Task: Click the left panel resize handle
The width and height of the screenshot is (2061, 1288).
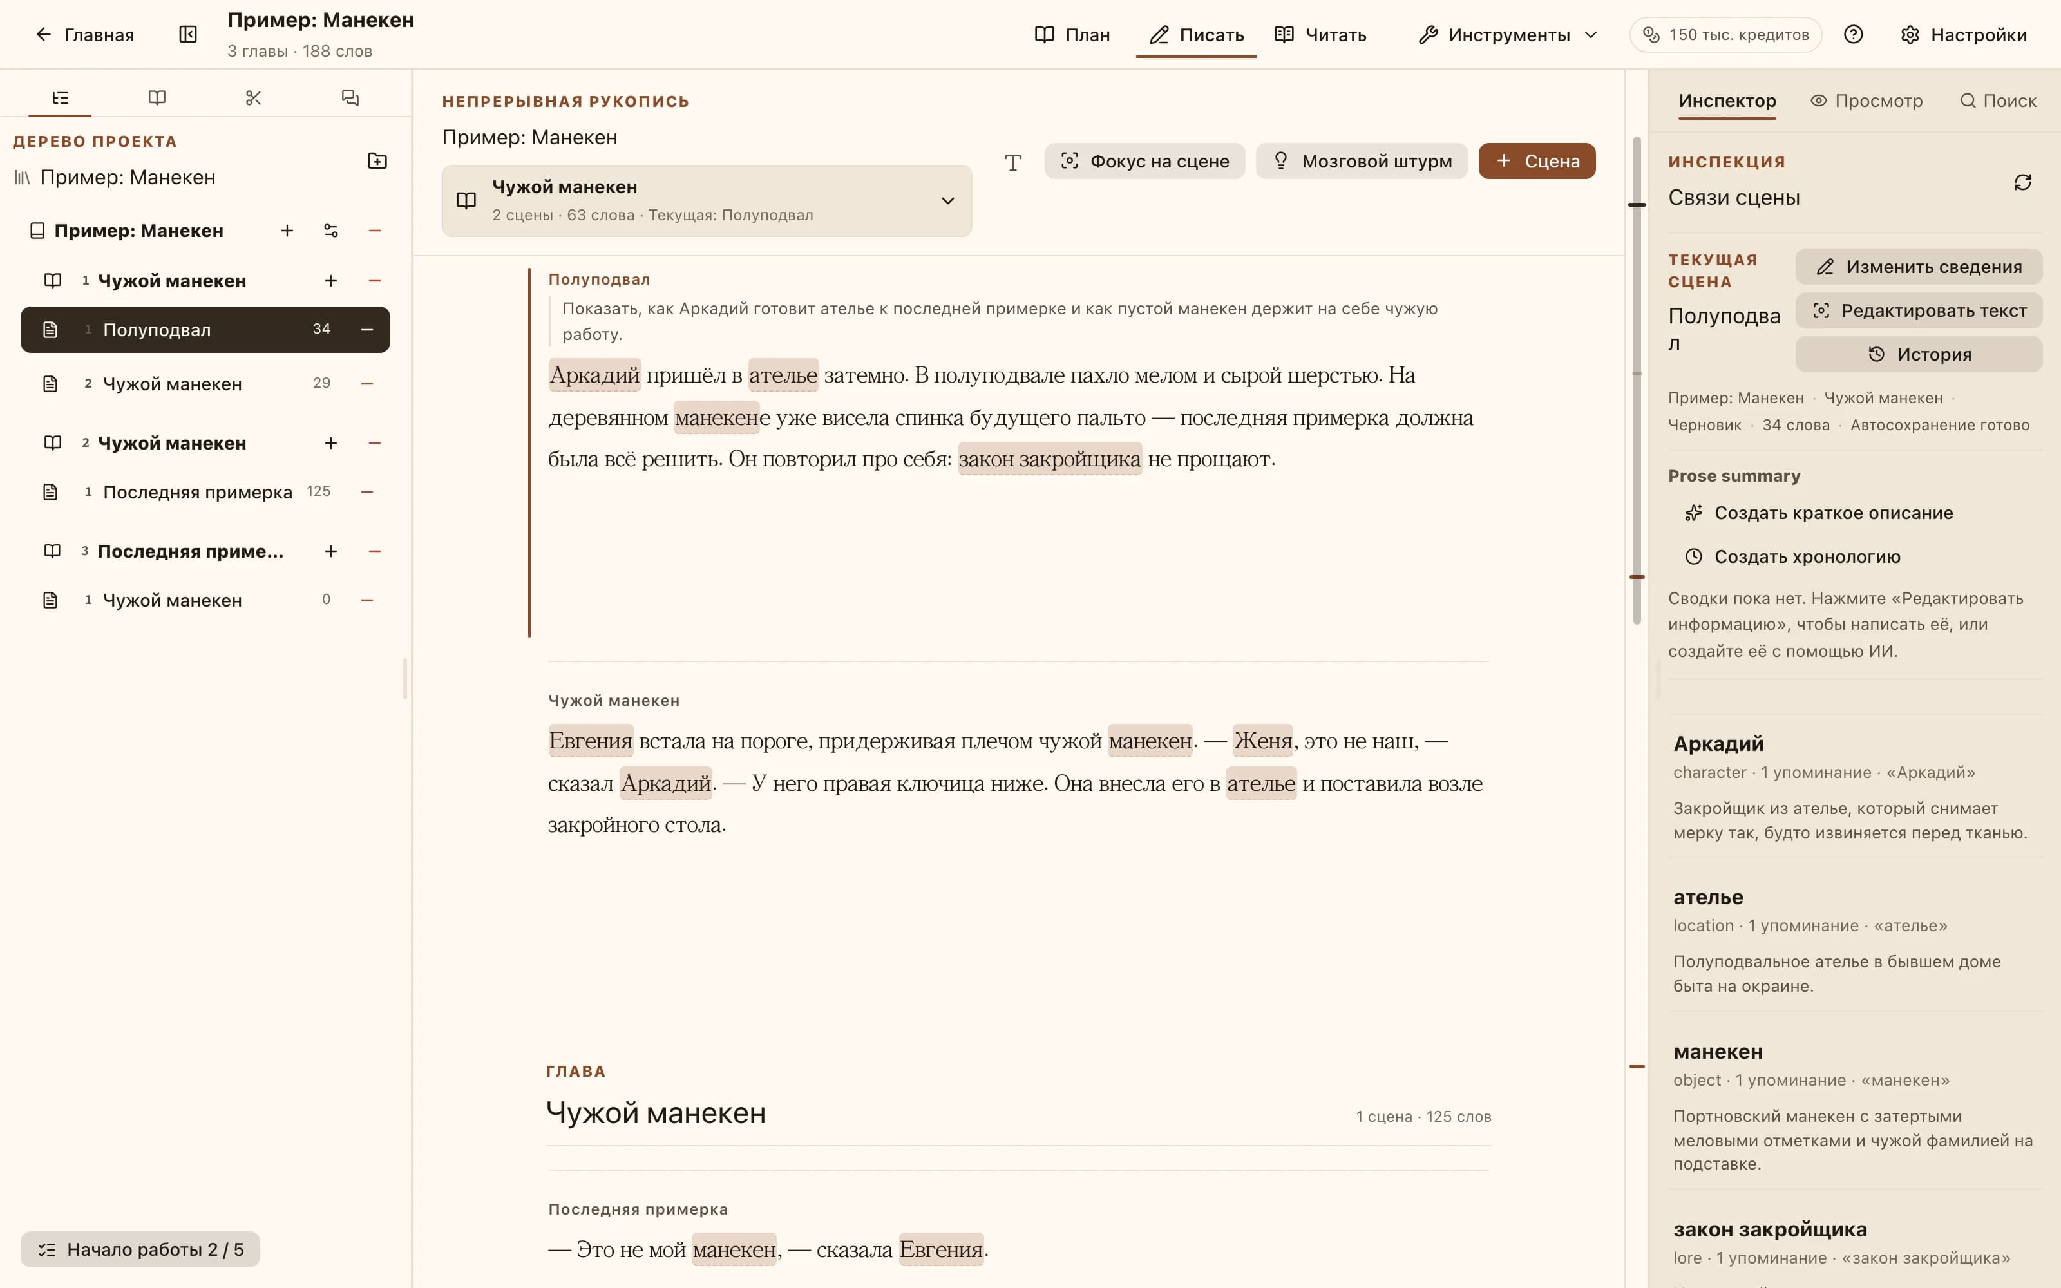Action: pyautogui.click(x=405, y=679)
